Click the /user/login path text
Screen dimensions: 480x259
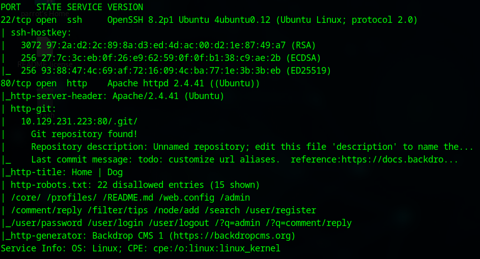click(115, 223)
